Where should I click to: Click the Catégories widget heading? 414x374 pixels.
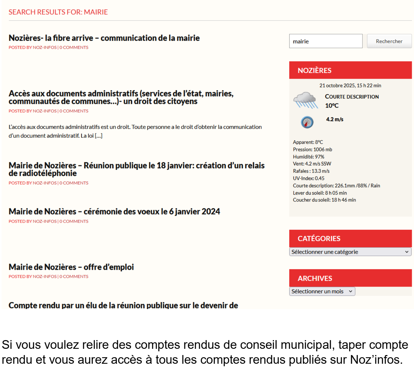(319, 238)
